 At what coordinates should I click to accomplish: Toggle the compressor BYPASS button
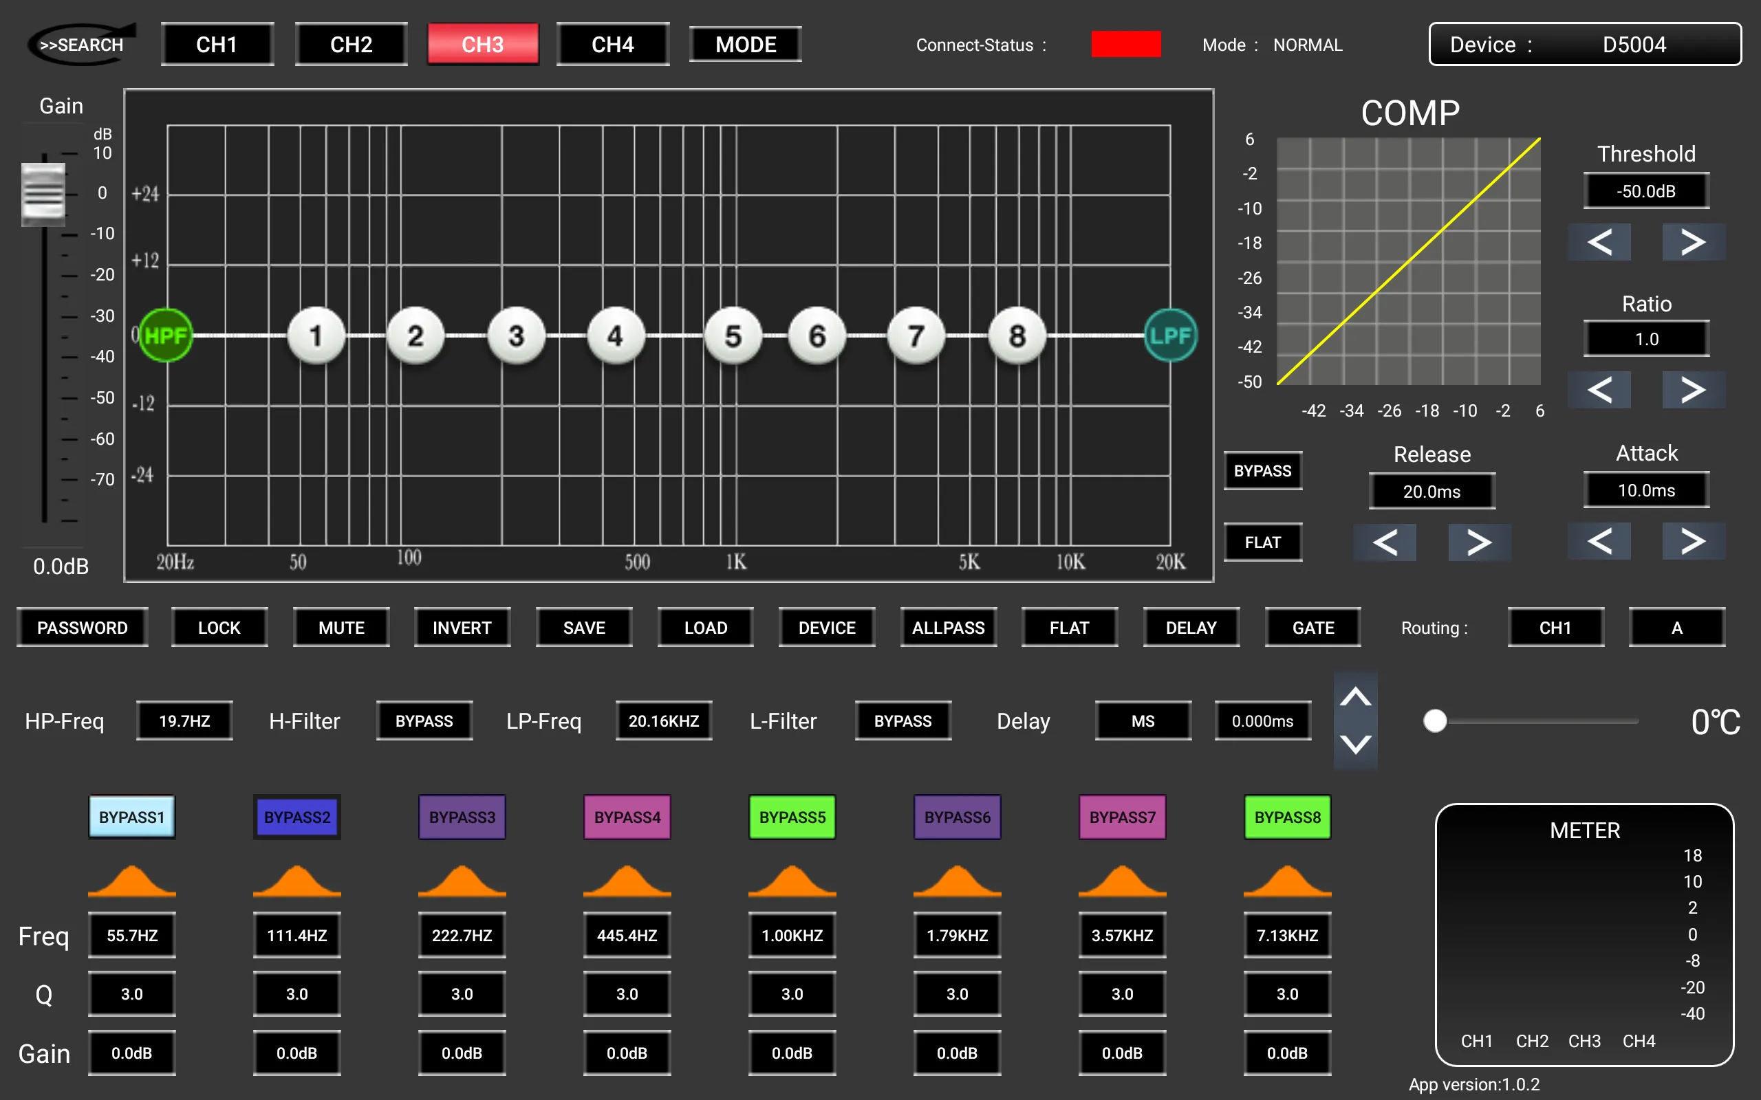1262,471
